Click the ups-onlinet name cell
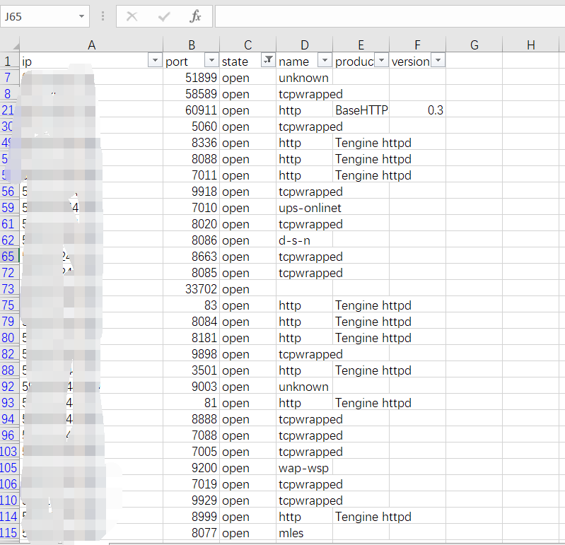 (305, 208)
